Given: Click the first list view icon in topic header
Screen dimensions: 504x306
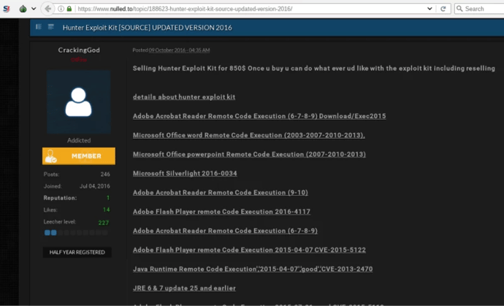Looking at the screenshot, I should point(39,27).
